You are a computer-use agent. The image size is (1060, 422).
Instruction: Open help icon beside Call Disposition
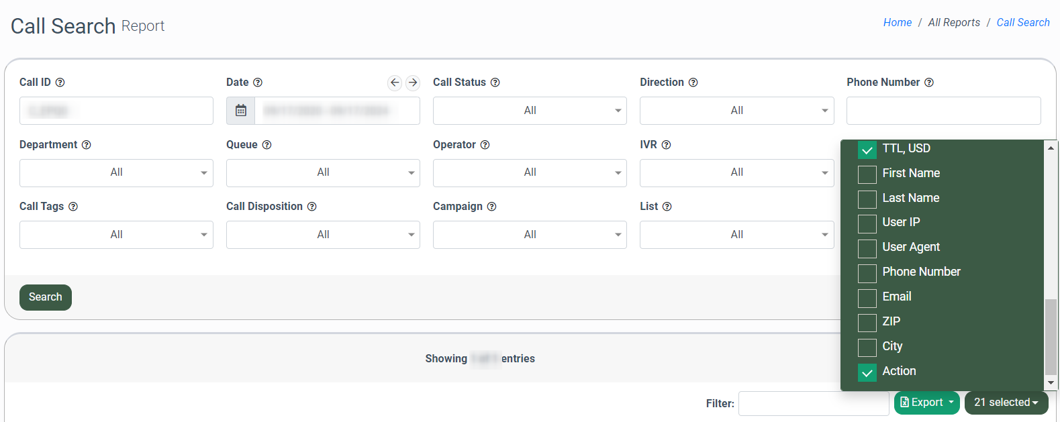pyautogui.click(x=311, y=207)
